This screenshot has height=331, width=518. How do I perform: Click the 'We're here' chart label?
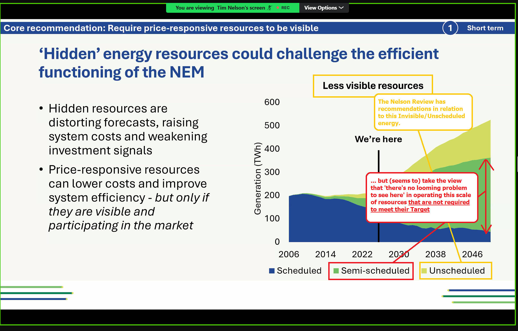coord(378,139)
